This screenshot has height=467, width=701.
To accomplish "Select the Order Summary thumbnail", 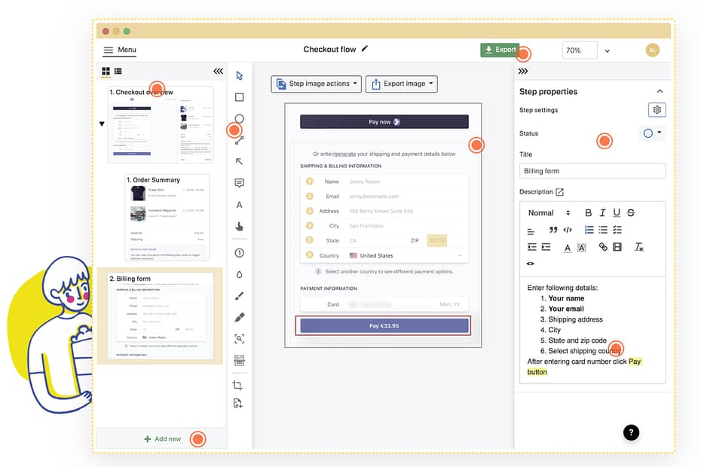I will pos(167,217).
